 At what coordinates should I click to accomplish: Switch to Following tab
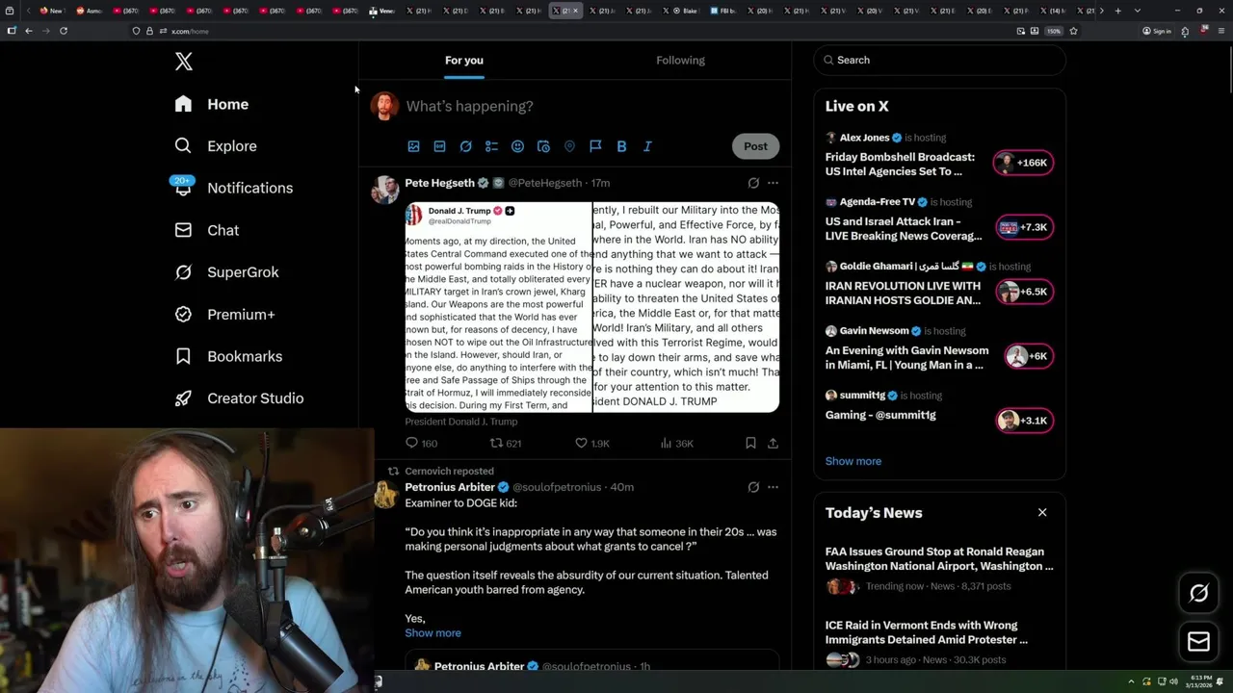coord(681,60)
